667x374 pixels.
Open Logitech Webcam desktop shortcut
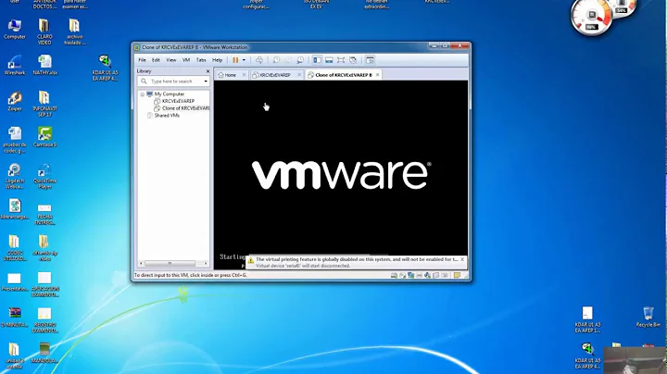(x=15, y=176)
